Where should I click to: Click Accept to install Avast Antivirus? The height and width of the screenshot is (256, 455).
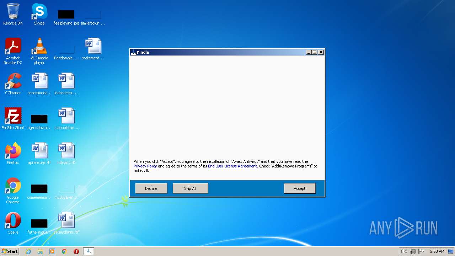[x=300, y=188]
